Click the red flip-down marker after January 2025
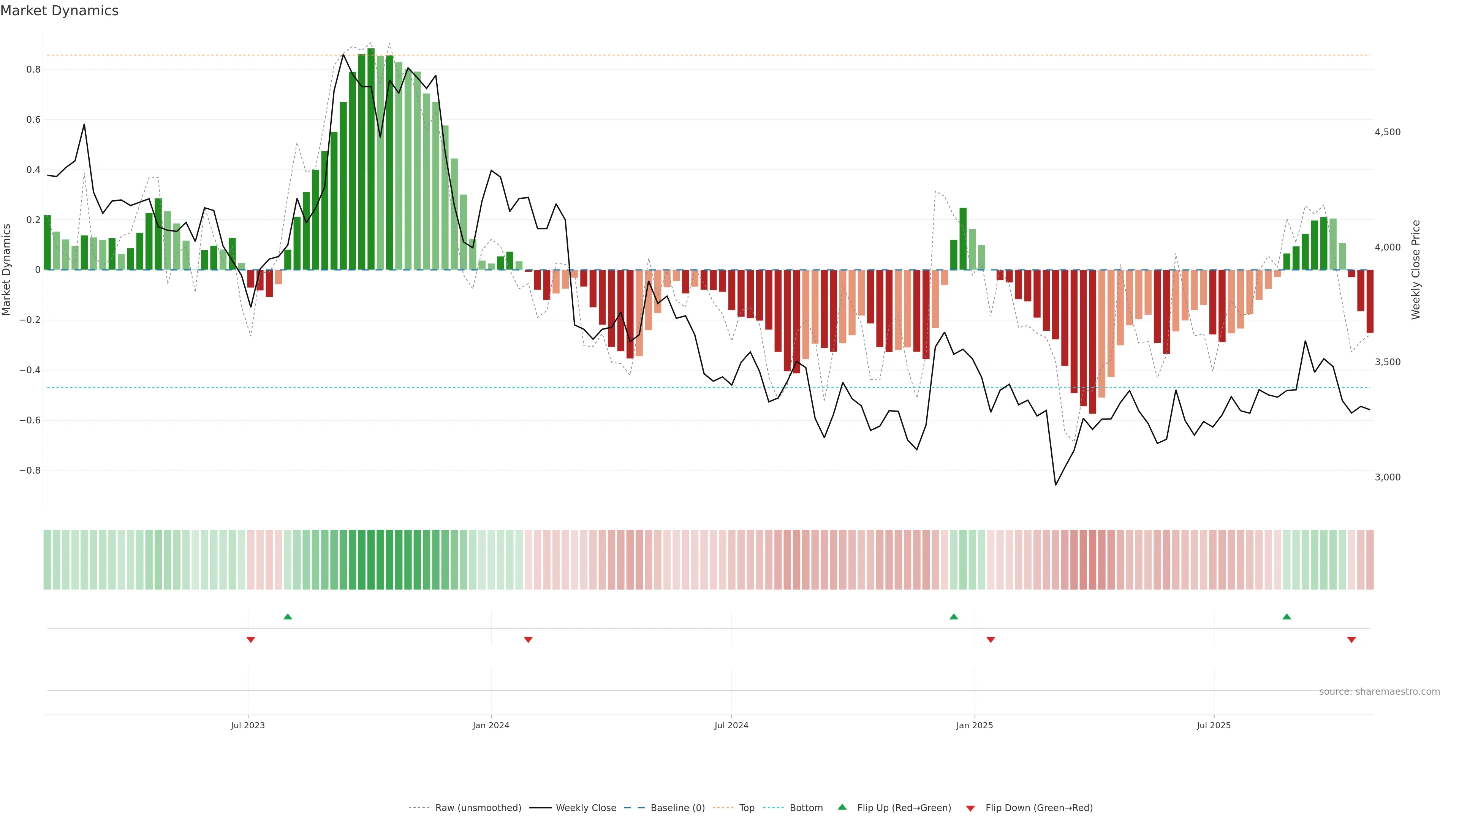Screen dimensions: 1459x821 [991, 640]
